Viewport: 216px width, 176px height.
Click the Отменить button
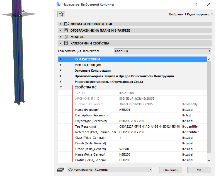(171, 170)
